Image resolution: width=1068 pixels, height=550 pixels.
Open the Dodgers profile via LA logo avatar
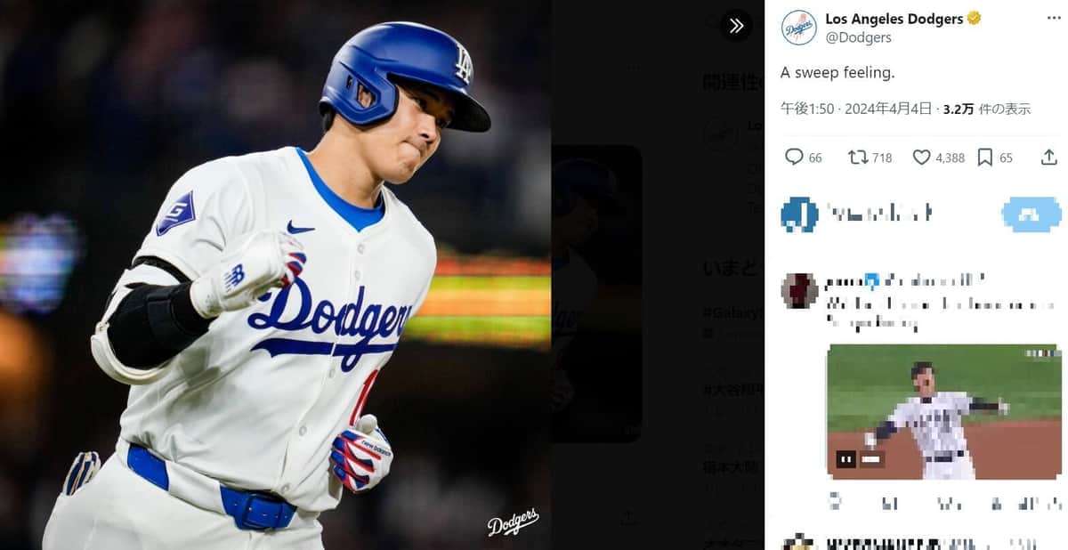[798, 28]
